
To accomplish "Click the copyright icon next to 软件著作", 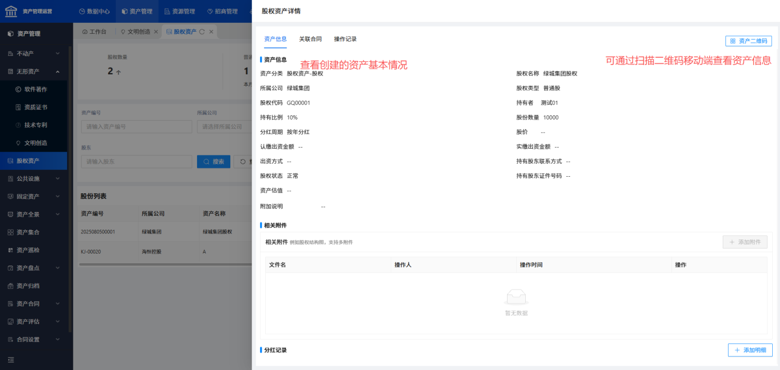I will tap(18, 89).
